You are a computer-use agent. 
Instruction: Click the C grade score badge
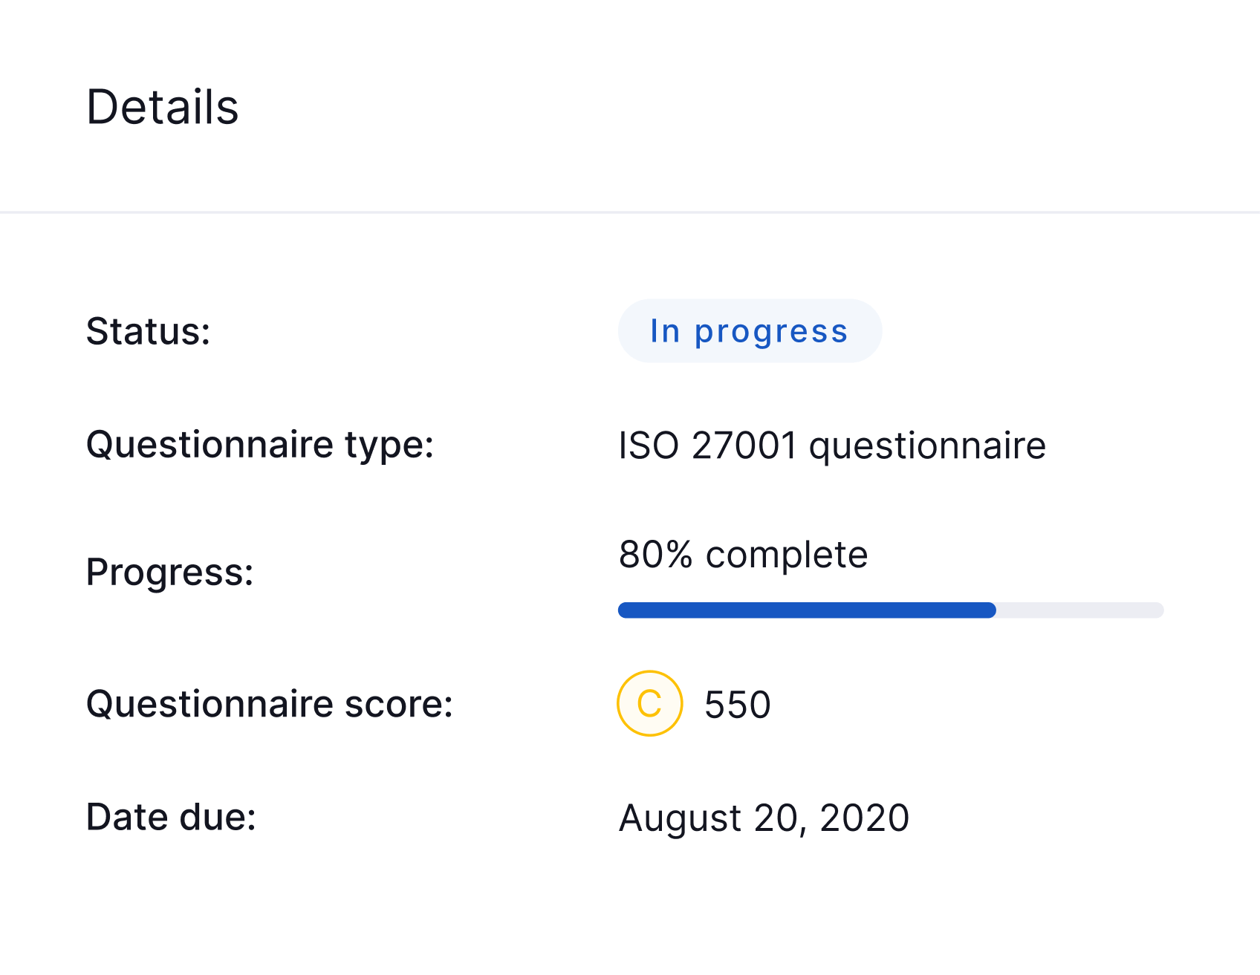649,703
